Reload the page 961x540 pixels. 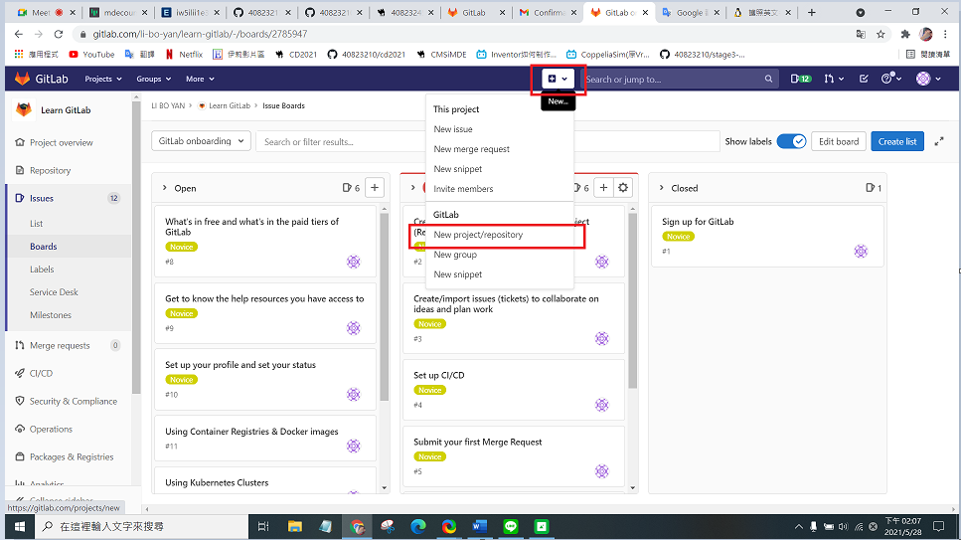(x=59, y=34)
